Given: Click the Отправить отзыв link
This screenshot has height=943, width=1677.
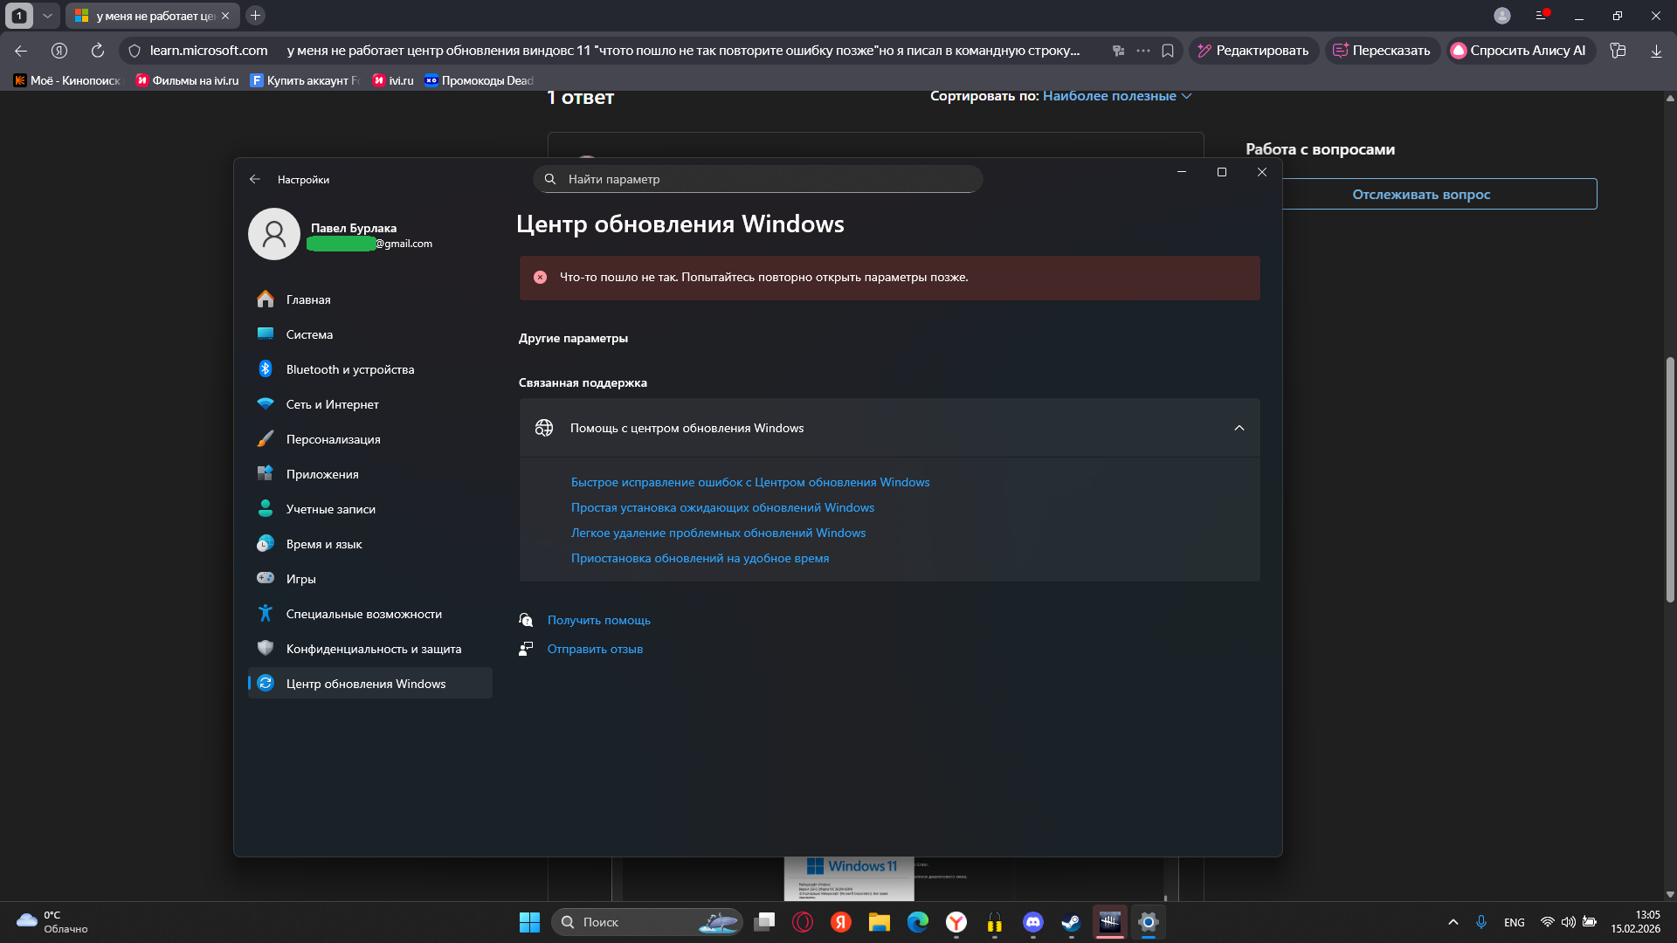Looking at the screenshot, I should coord(595,649).
